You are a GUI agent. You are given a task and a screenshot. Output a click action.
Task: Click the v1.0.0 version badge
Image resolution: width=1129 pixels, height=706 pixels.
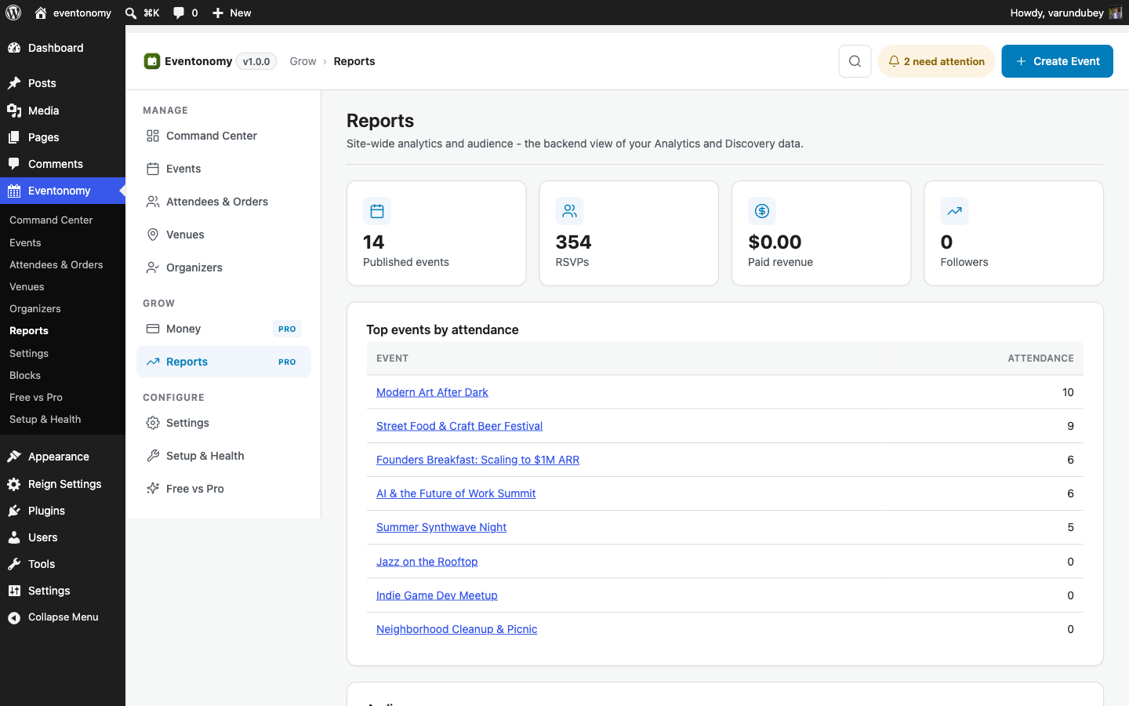(x=256, y=61)
